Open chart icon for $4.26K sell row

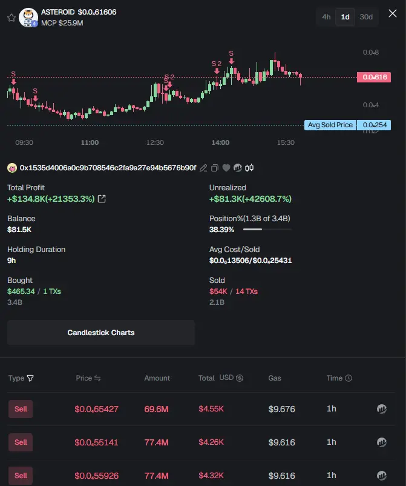pos(382,442)
